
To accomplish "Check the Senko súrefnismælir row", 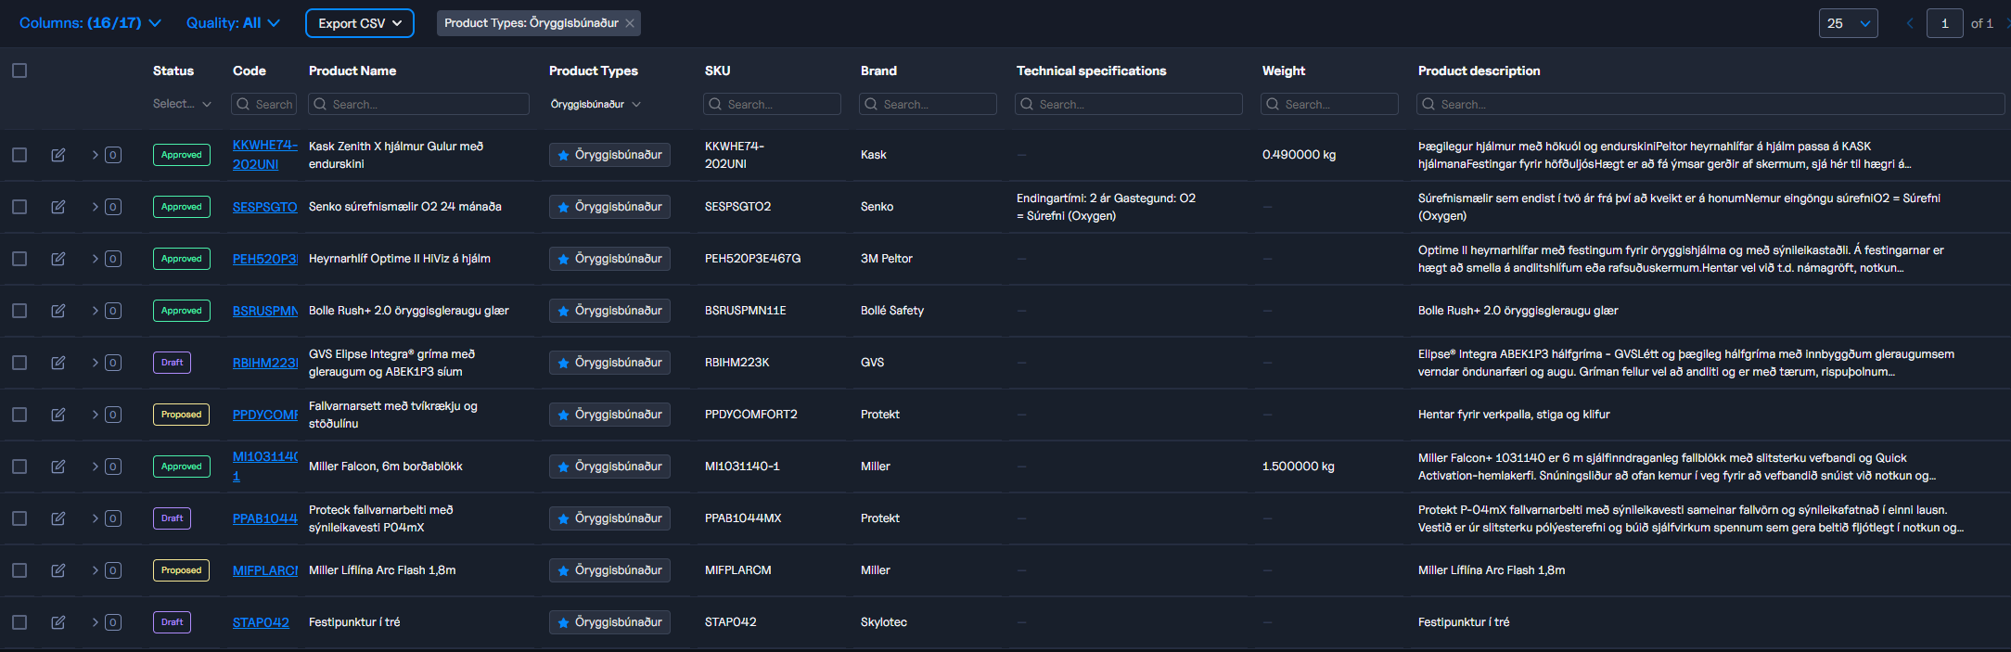I will [x=19, y=207].
